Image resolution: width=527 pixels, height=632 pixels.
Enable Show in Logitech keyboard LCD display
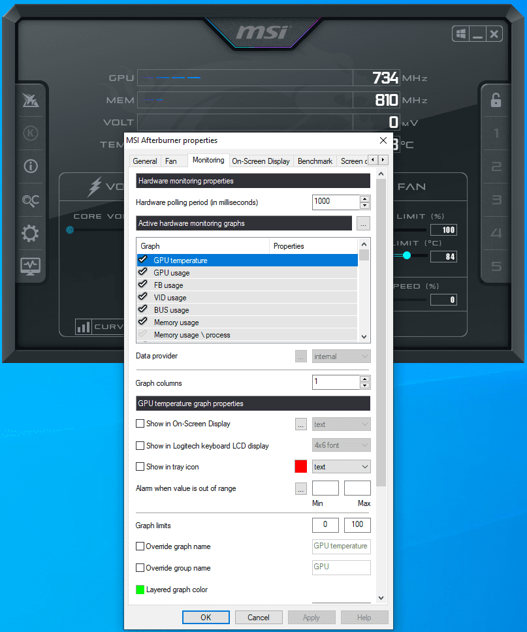[x=140, y=446]
